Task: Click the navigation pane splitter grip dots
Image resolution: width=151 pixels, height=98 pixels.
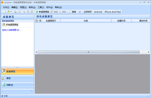Action: tap(18, 67)
